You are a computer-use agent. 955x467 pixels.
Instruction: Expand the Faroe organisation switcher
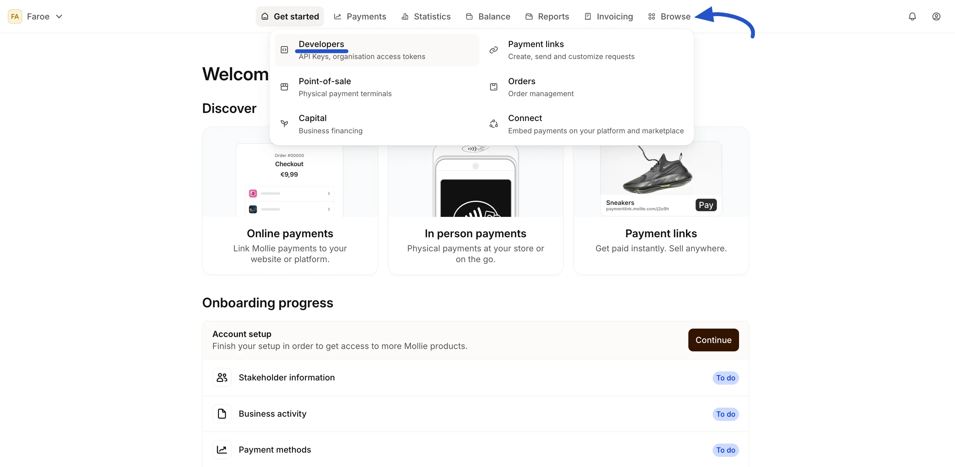tap(58, 16)
